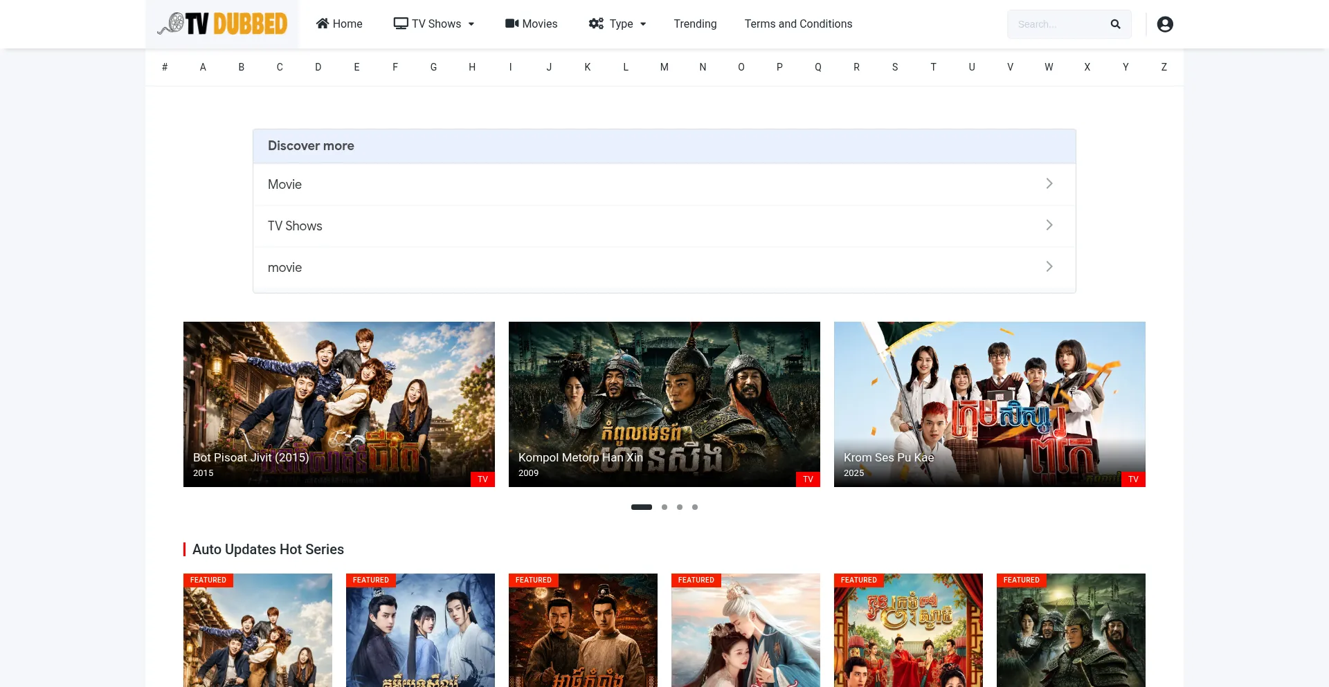The image size is (1329, 687).
Task: Filter titles by letter C
Action: pyautogui.click(x=280, y=67)
